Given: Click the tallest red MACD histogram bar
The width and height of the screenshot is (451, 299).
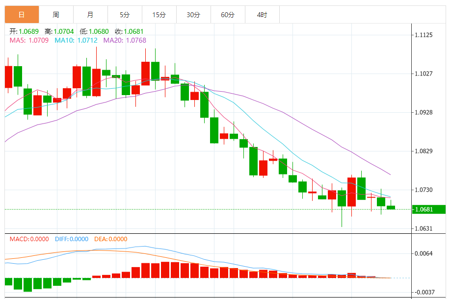Looking at the screenshot, I should [x=165, y=270].
